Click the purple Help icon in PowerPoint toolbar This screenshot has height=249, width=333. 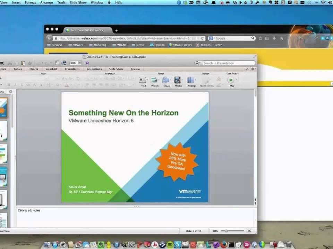click(87, 63)
